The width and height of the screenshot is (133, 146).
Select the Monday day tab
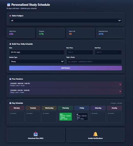[17, 108]
